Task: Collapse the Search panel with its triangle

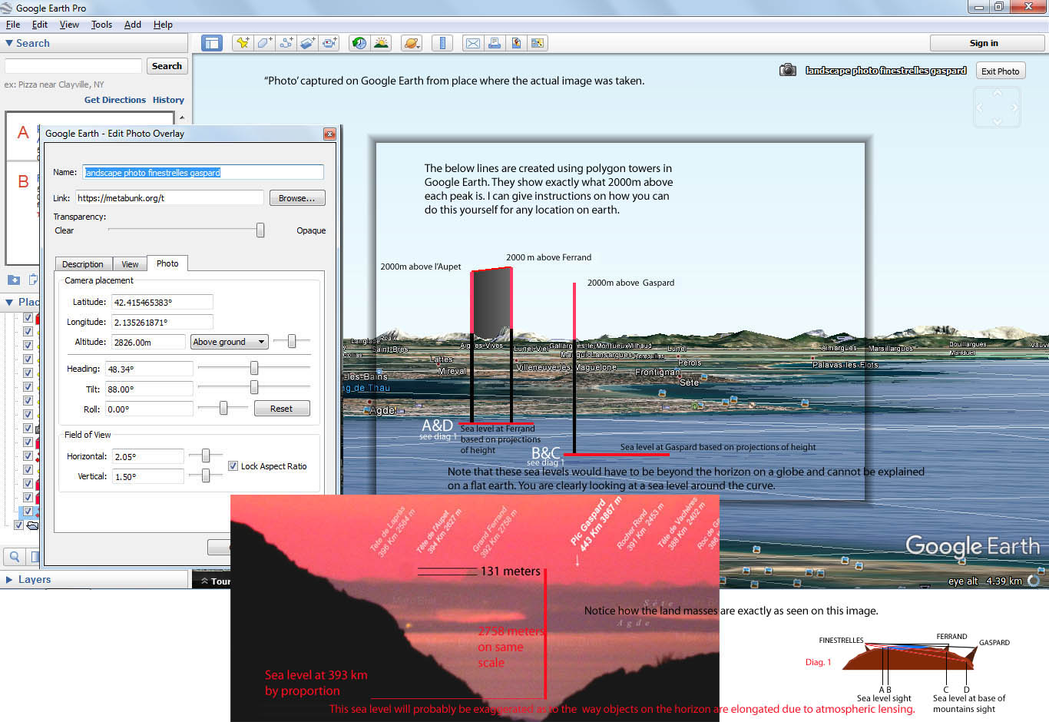Action: coord(9,43)
